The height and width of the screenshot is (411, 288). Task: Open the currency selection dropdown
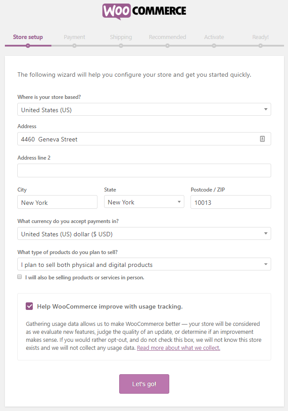point(144,234)
